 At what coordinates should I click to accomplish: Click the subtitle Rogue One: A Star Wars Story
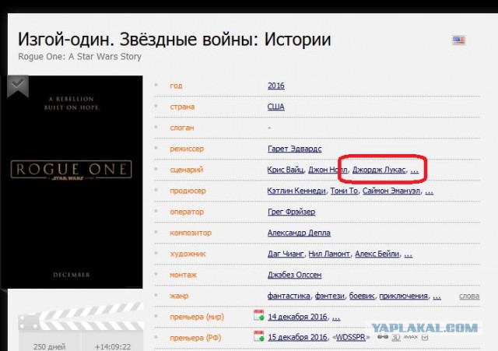click(x=79, y=57)
